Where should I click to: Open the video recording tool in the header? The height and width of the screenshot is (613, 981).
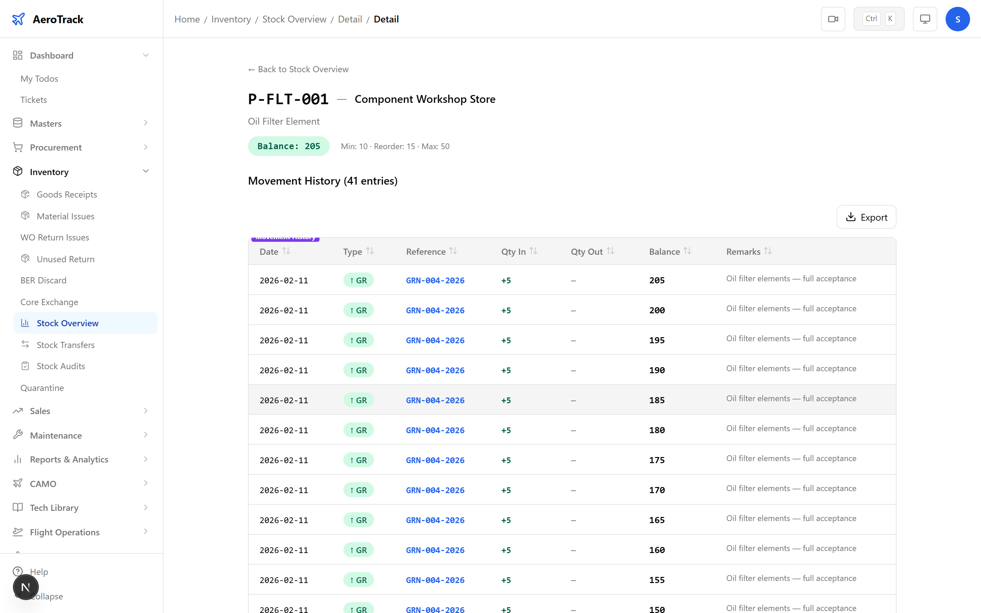[833, 19]
